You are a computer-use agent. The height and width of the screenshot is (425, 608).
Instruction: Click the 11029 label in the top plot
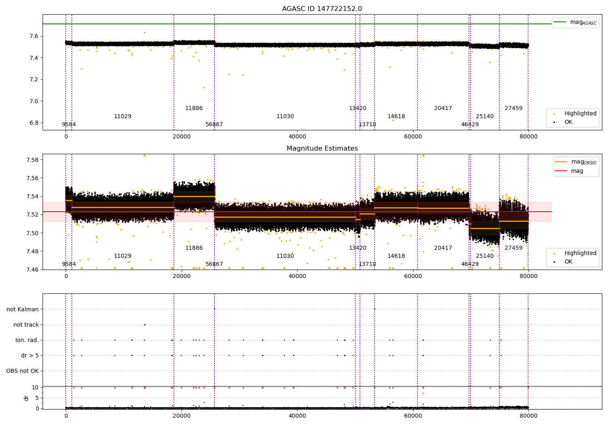(x=122, y=117)
